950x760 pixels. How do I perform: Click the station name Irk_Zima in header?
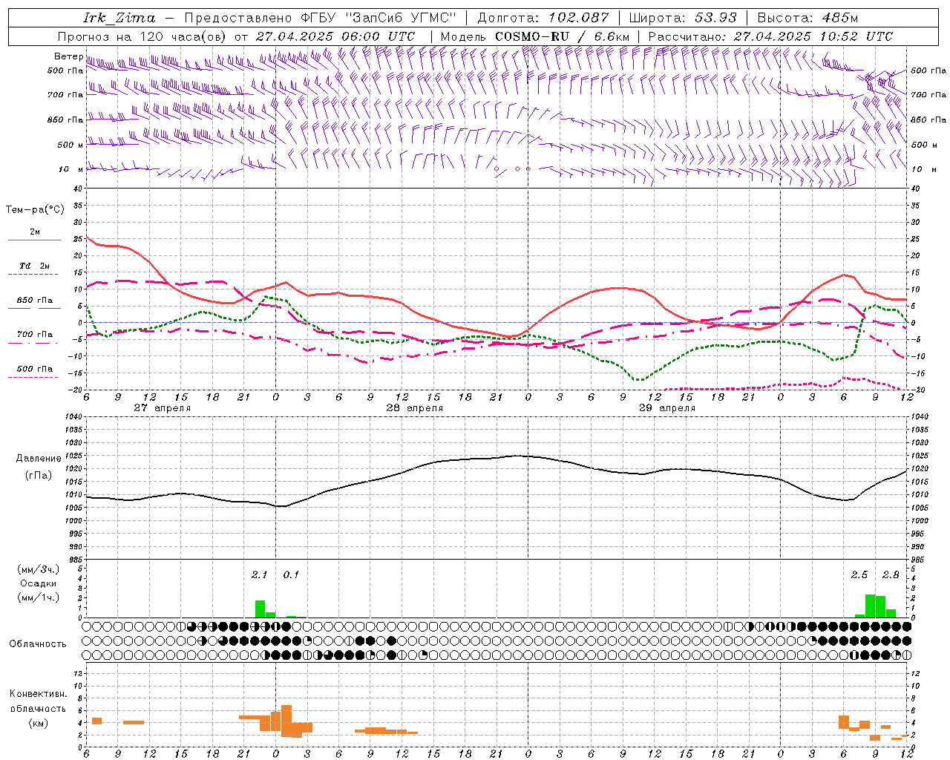119,18
